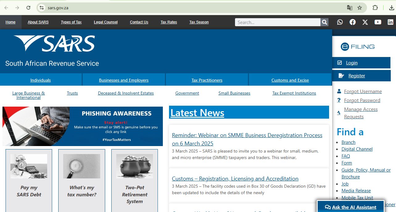Click the eFiling Register button
This screenshot has width=396, height=212.
[361, 76]
